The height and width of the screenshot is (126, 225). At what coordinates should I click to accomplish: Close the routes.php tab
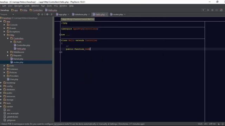click(x=125, y=15)
